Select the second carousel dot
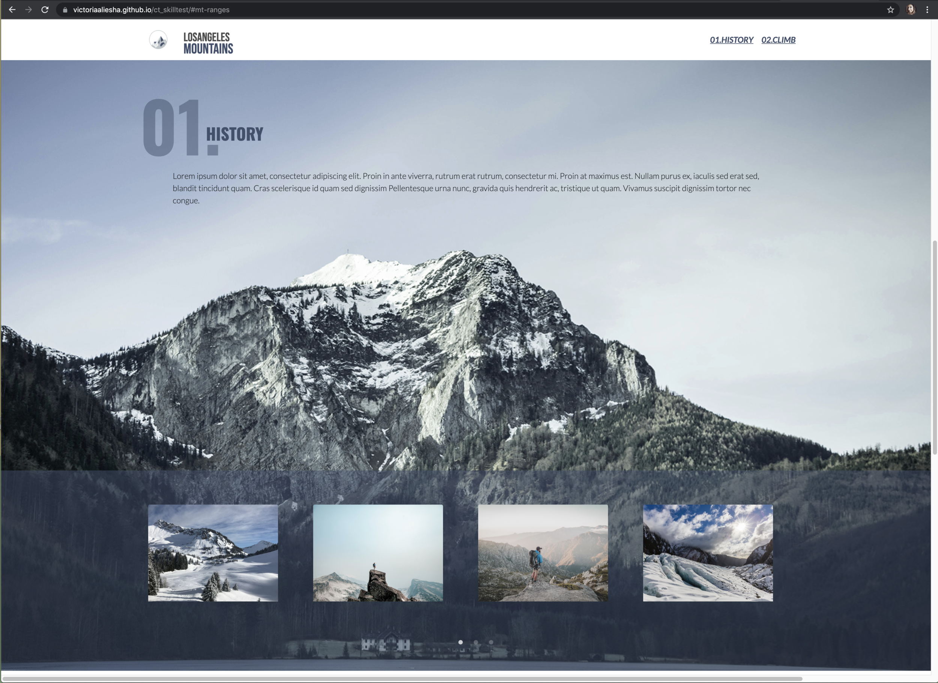The image size is (938, 683). click(476, 642)
